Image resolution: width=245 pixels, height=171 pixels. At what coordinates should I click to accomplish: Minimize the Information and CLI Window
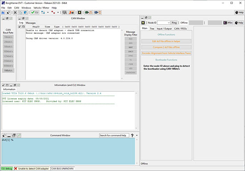pyautogui.click(x=11, y=85)
